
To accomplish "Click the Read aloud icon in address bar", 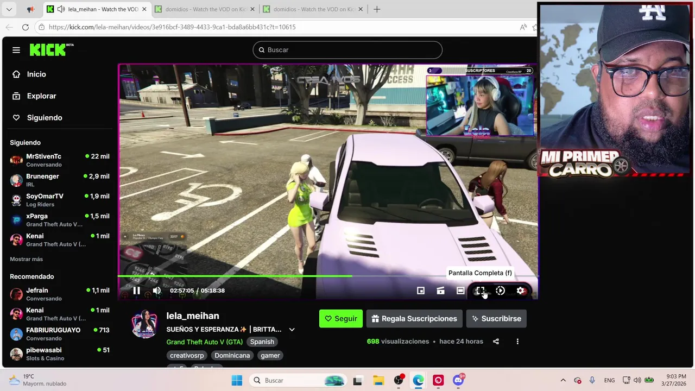I will pyautogui.click(x=523, y=27).
